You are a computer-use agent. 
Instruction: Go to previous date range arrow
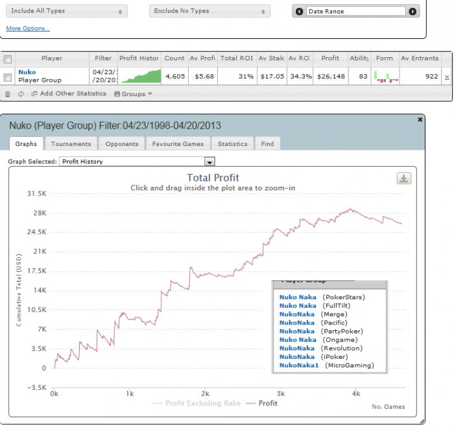click(300, 12)
